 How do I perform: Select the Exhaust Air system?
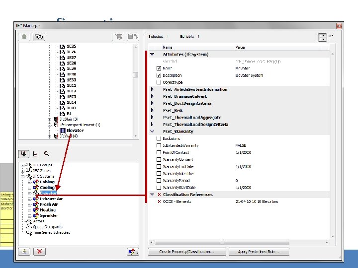51,199
